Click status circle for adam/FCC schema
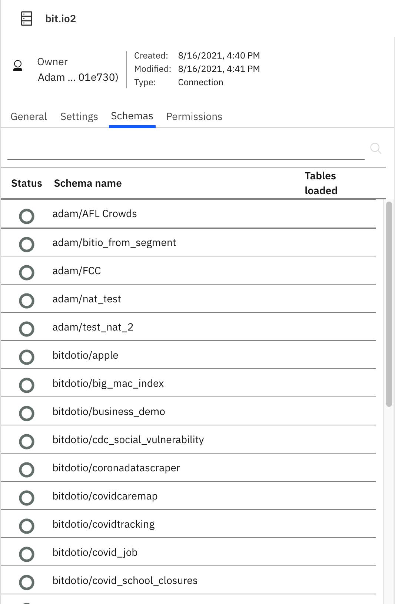The width and height of the screenshot is (395, 604). (x=27, y=273)
